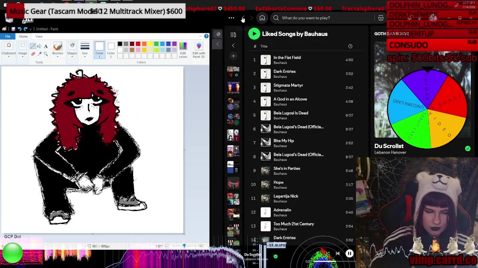Click Edit colors in Paint ribbon
Image resolution: width=478 pixels, height=268 pixels.
(183, 50)
